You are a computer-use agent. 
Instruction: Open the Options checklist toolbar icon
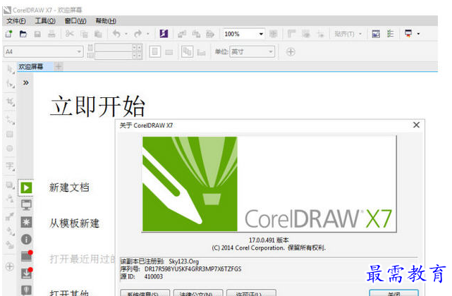coord(391,34)
